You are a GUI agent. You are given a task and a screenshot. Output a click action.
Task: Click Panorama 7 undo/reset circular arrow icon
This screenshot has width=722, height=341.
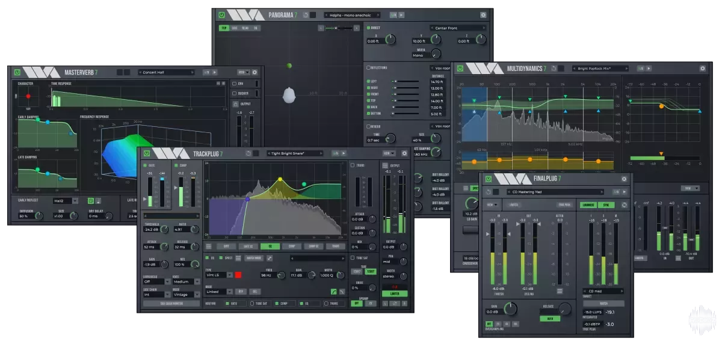(x=306, y=14)
